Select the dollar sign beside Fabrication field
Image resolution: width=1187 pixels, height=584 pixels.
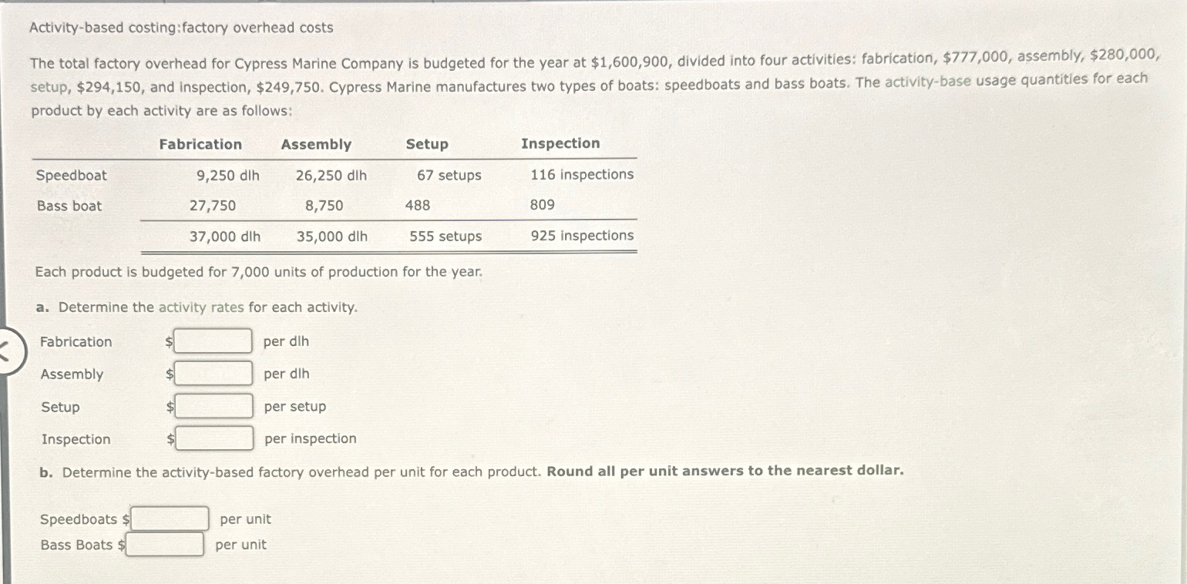tap(168, 341)
